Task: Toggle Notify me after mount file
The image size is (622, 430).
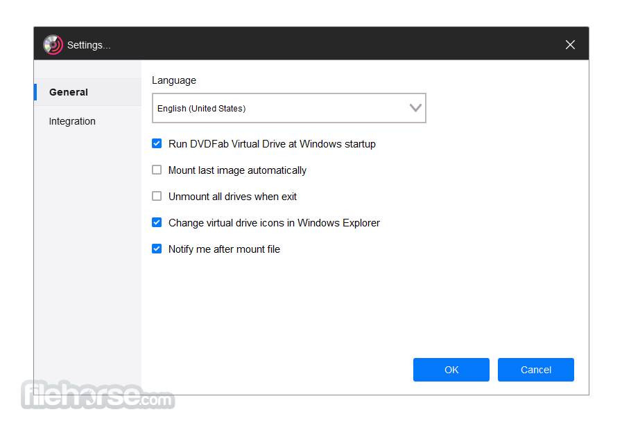Action: point(157,249)
